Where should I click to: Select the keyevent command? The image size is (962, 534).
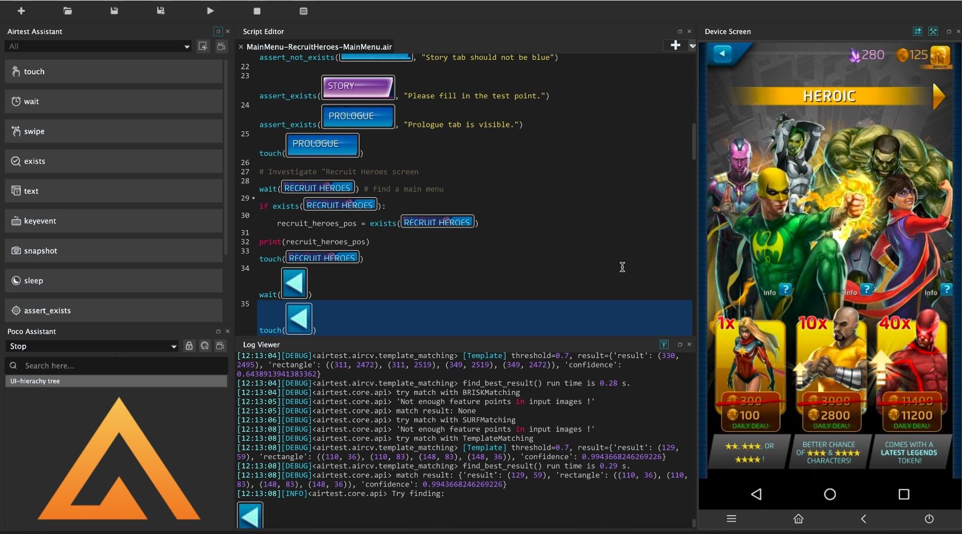[113, 221]
